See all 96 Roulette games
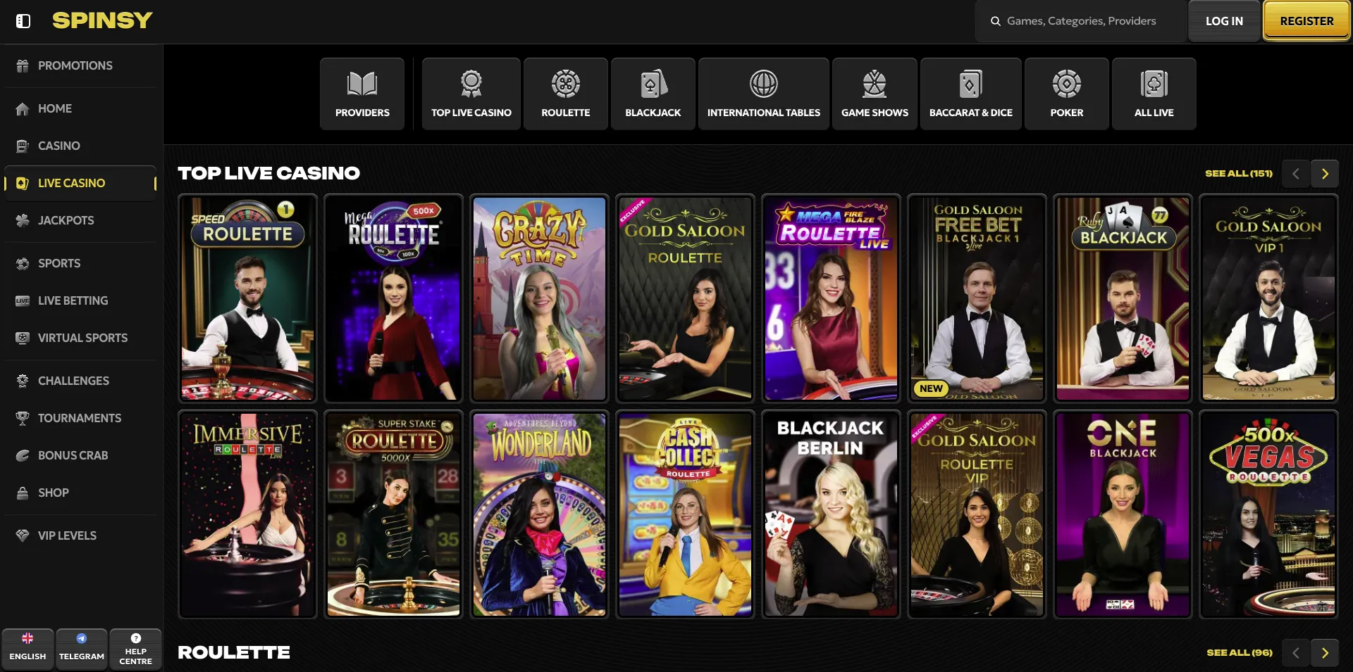This screenshot has width=1353, height=672. [1240, 652]
